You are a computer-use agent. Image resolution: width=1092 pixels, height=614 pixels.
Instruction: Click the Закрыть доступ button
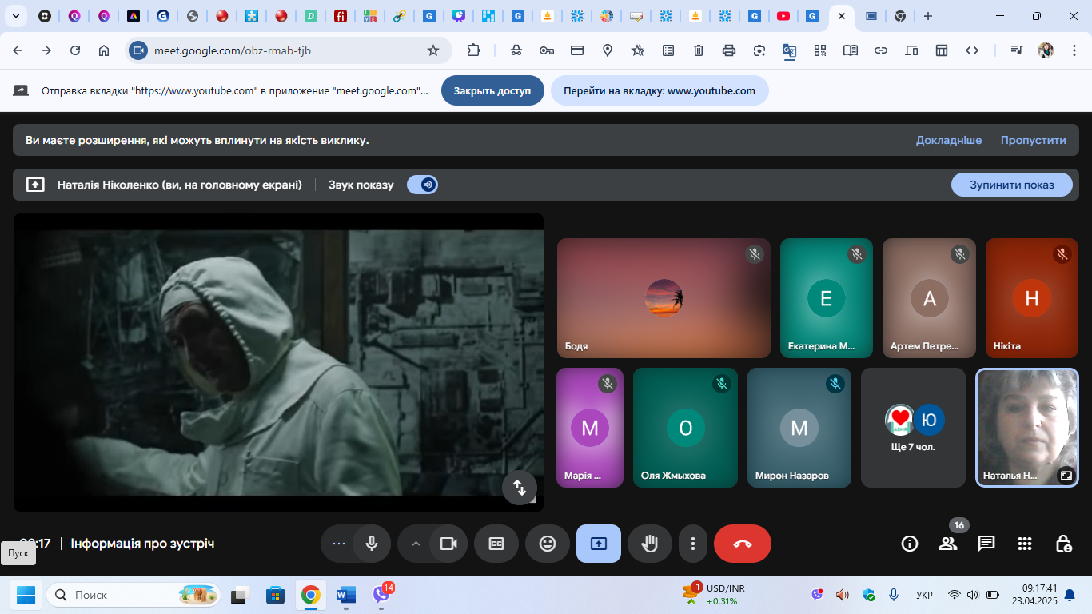click(x=492, y=90)
